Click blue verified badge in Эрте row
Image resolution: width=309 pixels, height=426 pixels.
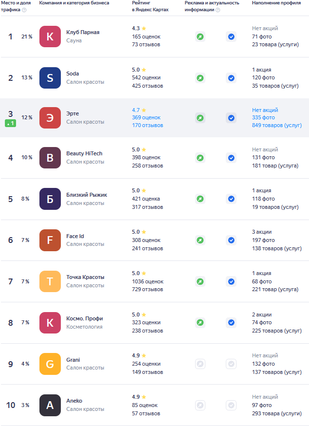231,118
